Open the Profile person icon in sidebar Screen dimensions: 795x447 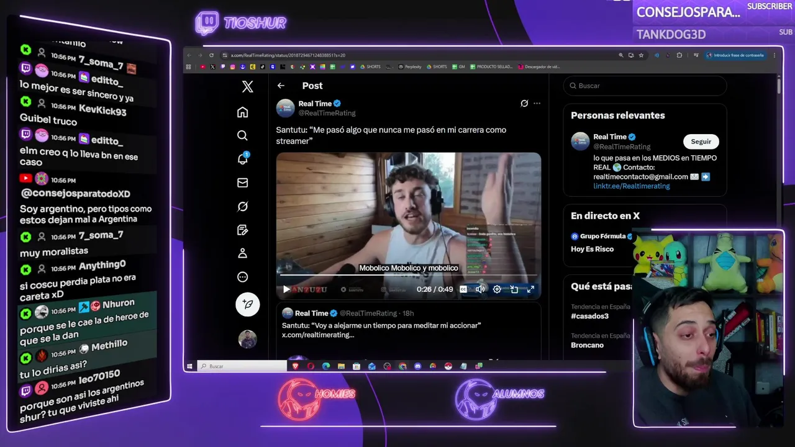pyautogui.click(x=243, y=253)
